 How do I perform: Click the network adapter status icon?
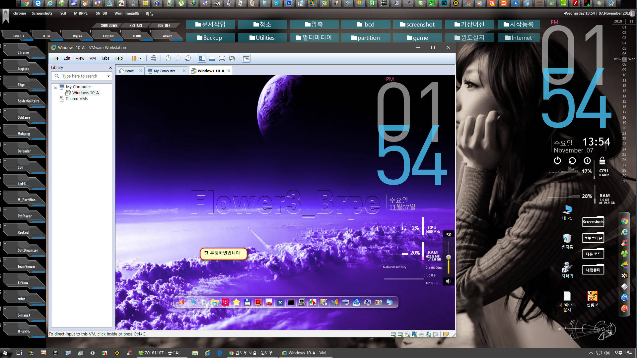point(414,334)
